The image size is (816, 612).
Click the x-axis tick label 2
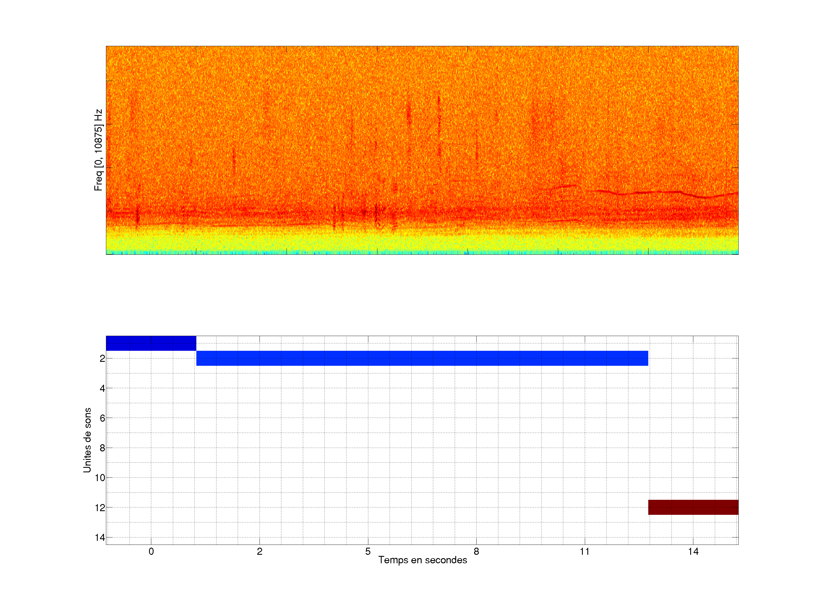(259, 551)
